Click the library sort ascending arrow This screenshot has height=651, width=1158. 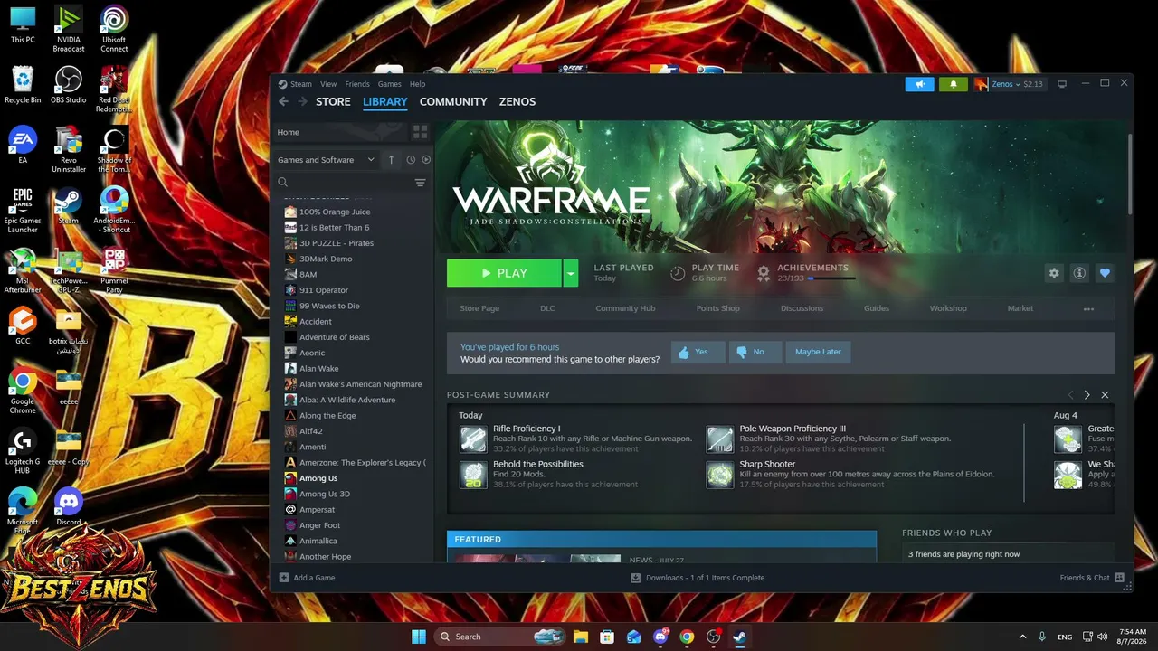pos(392,160)
